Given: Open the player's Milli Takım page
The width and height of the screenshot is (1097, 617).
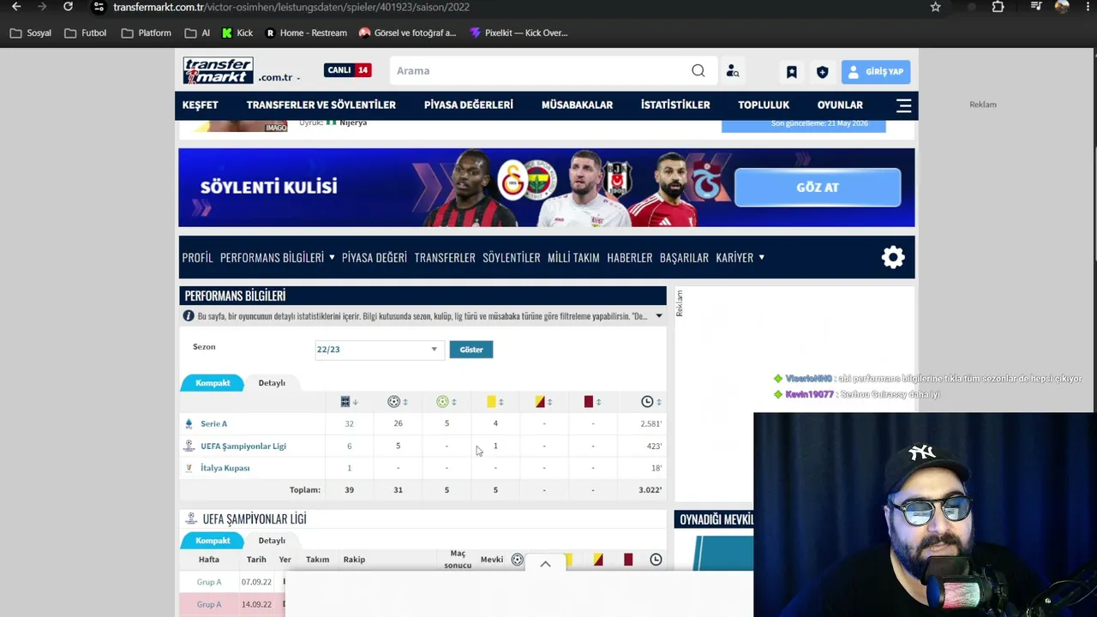Looking at the screenshot, I should [573, 257].
